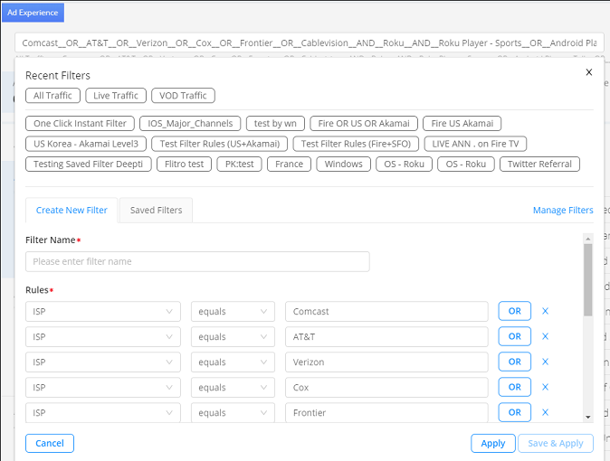Toggle OR operator on Cox rule

coord(514,387)
